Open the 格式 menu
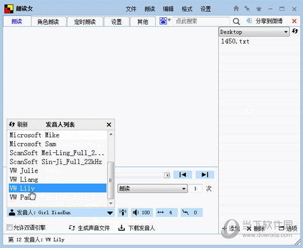The height and width of the screenshot is (248, 303). point(187,9)
